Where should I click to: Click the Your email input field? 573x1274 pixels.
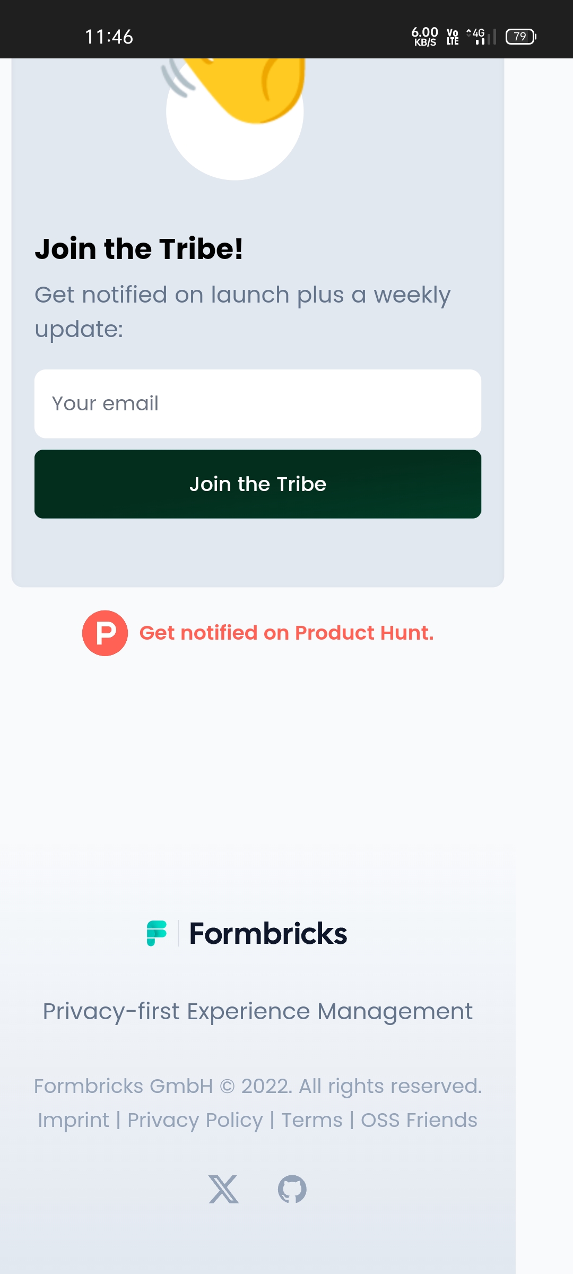click(258, 403)
